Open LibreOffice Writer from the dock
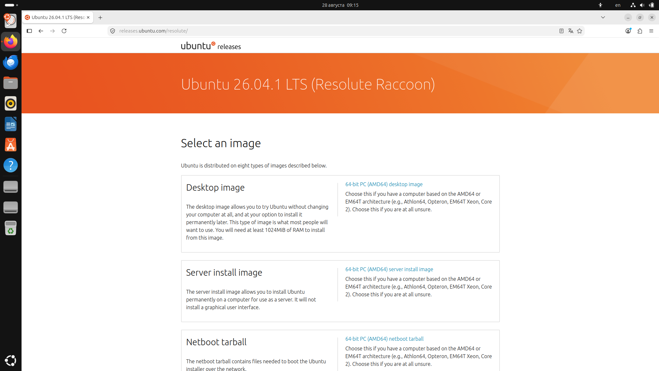The image size is (659, 371). (11, 124)
